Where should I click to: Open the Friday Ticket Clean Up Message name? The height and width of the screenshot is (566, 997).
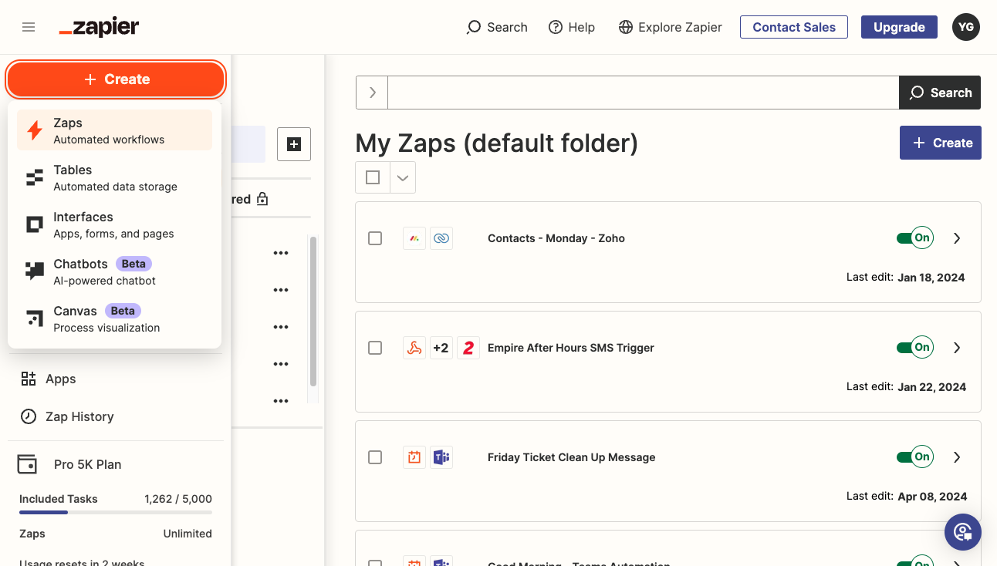coord(572,457)
